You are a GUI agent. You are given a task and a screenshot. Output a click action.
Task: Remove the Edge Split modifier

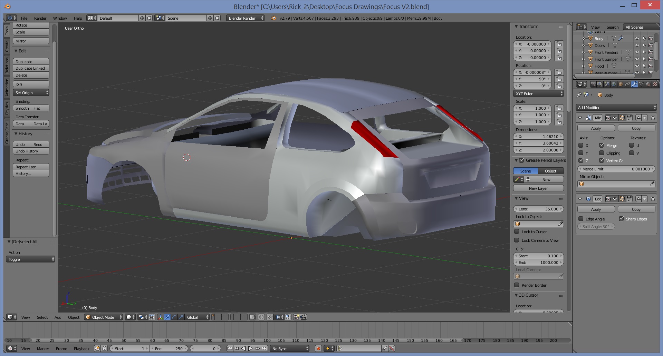(x=653, y=199)
